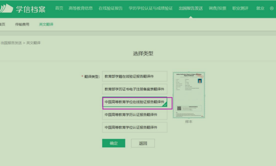This screenshot has width=276, height=166.
Task: Open the 就业 menu item
Action: pyautogui.click(x=260, y=8)
